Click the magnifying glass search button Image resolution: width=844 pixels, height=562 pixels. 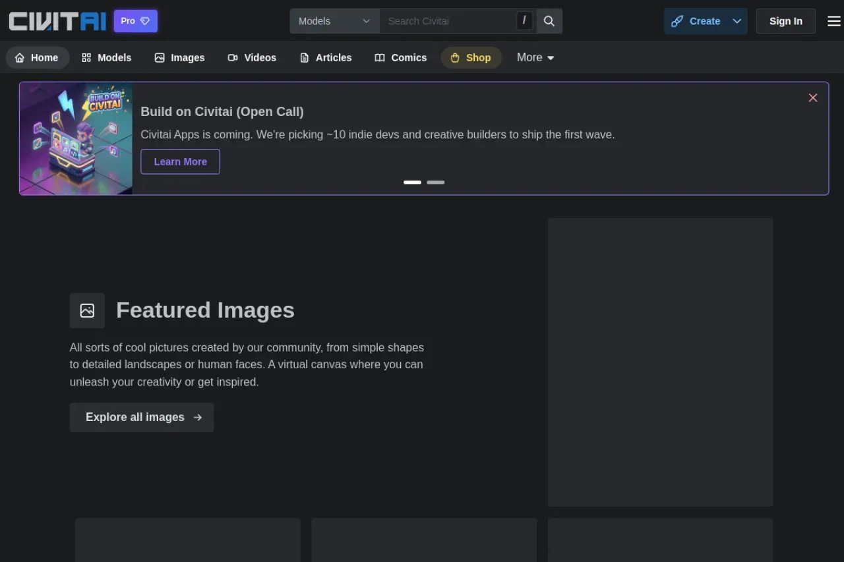(x=549, y=21)
